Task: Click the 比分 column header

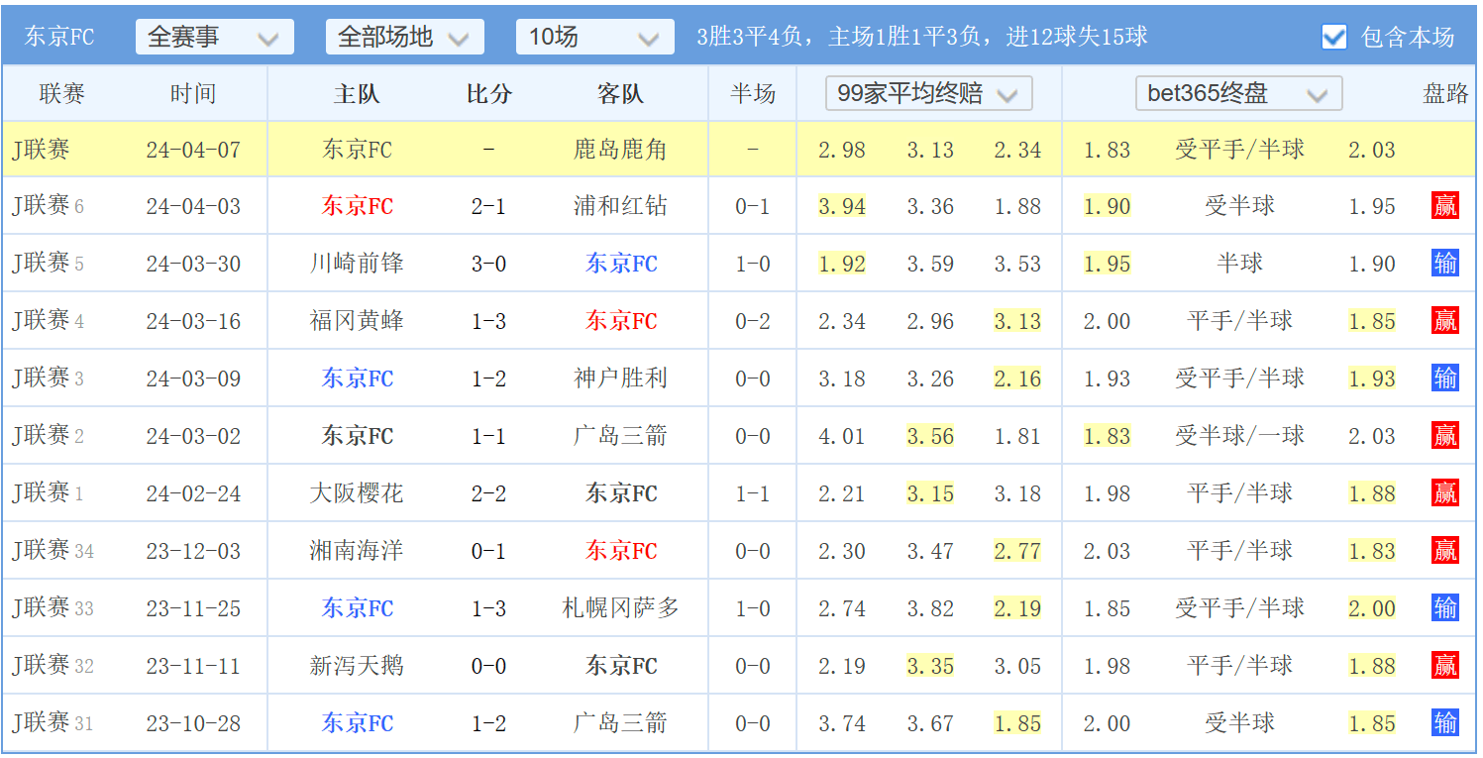Action: coord(489,94)
